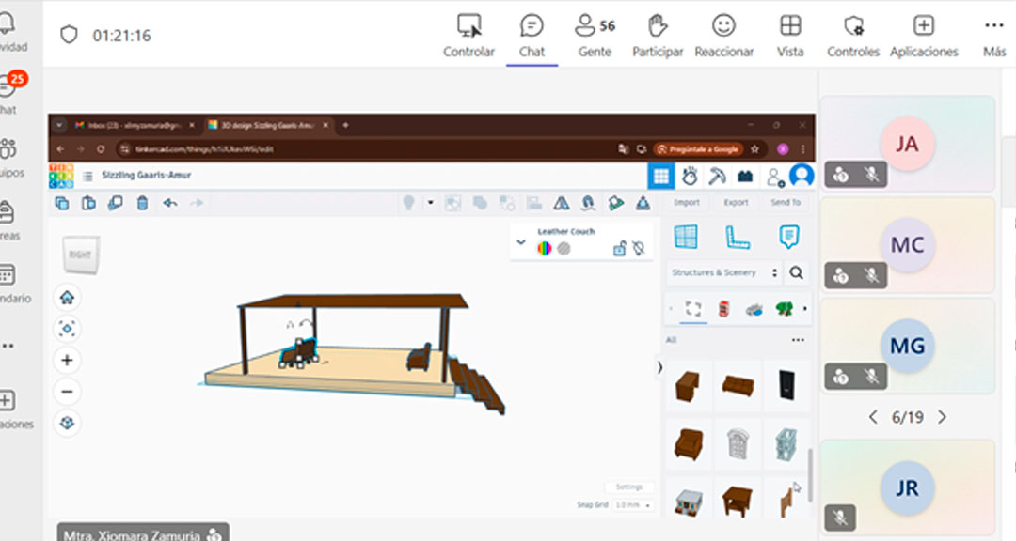This screenshot has height=541, width=1016.
Task: Toggle the lock on Leather Couch shape
Action: point(619,249)
